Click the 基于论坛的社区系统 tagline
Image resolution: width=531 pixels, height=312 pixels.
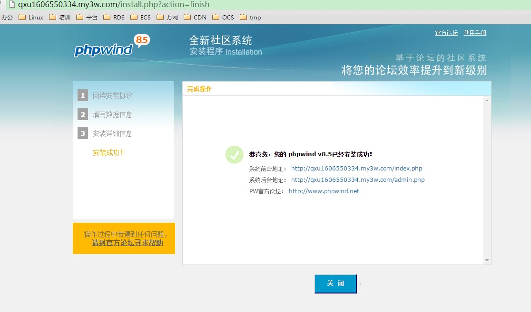pyautogui.click(x=441, y=58)
